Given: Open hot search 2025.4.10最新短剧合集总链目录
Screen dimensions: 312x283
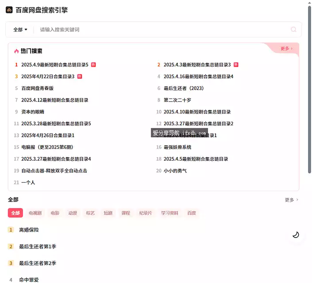Looking at the screenshot, I should (197, 112).
